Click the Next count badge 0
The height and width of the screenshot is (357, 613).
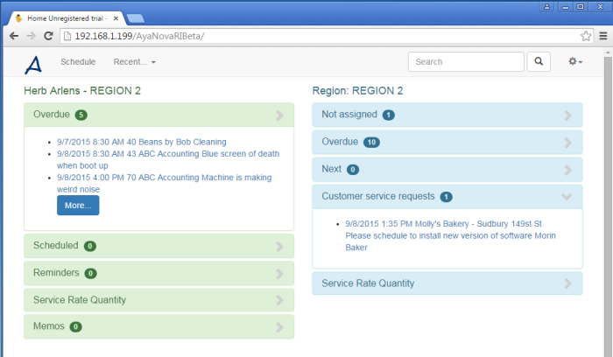click(x=353, y=170)
